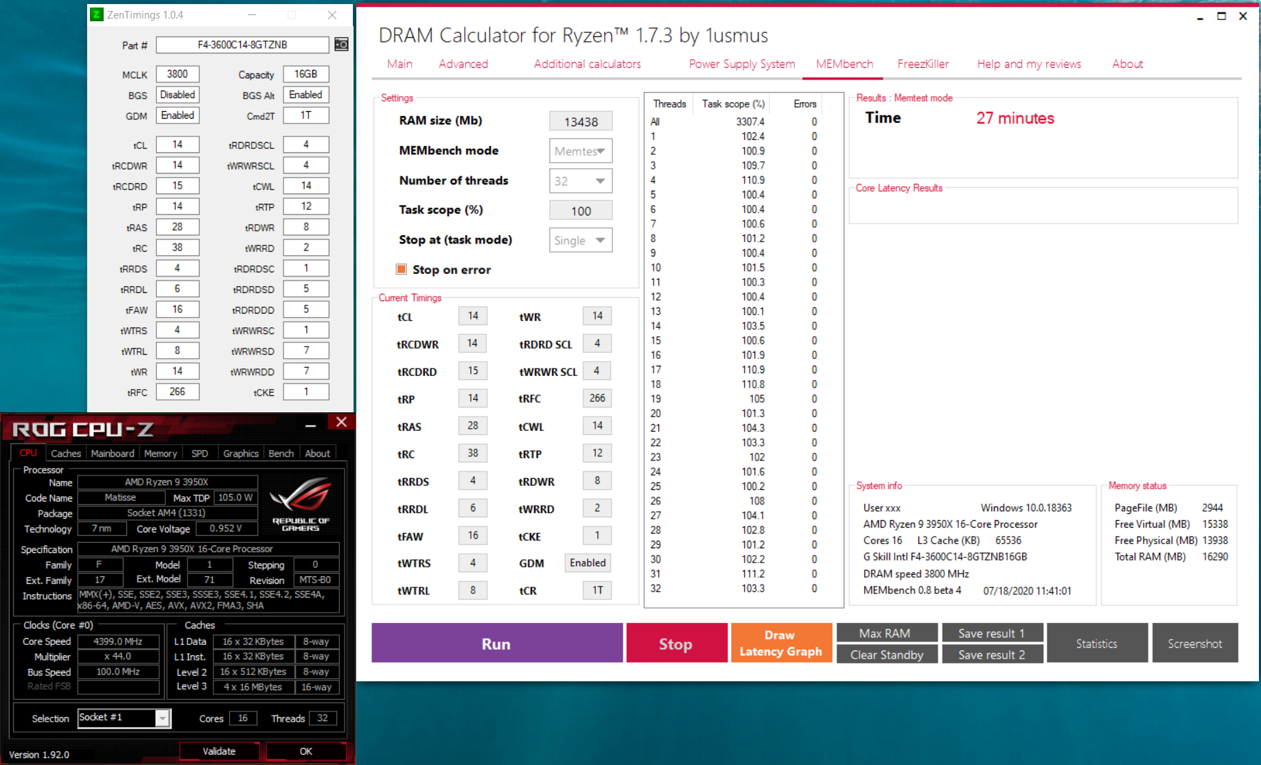Open the Statistics button

(x=1097, y=643)
